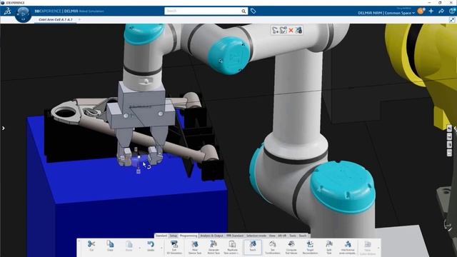Image resolution: width=457 pixels, height=257 pixels.
Task: Click New Device Task icon
Action: pyautogui.click(x=195, y=244)
